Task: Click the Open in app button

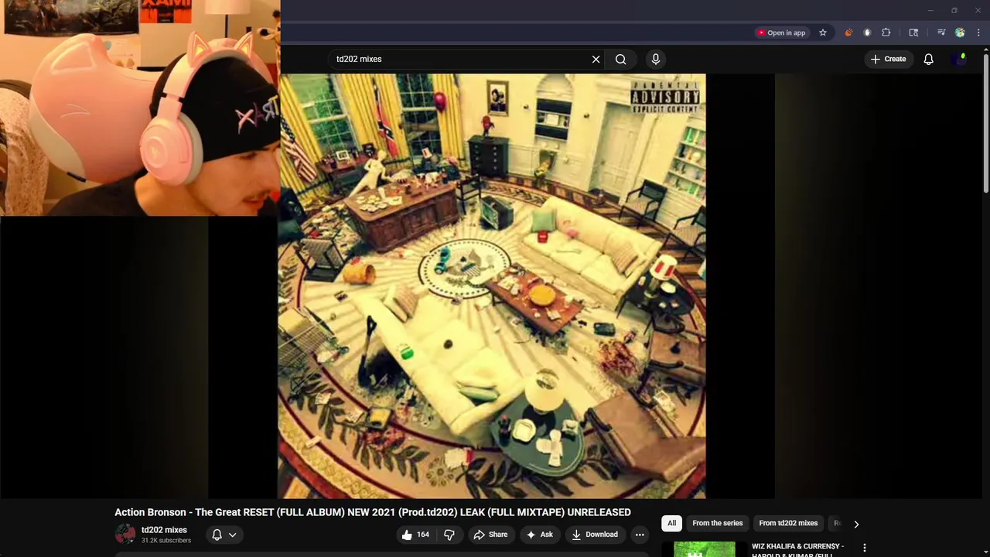Action: (781, 32)
